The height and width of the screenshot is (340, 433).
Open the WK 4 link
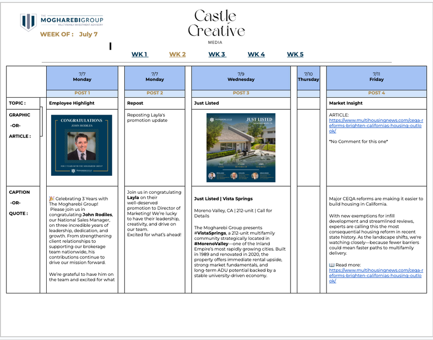(256, 54)
